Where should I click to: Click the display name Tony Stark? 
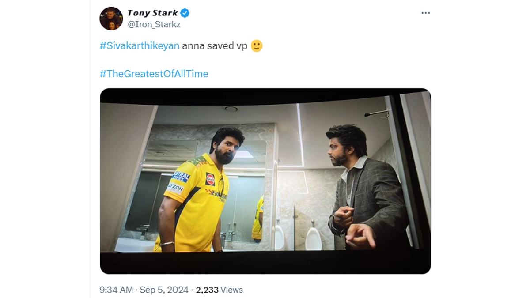[x=152, y=13]
